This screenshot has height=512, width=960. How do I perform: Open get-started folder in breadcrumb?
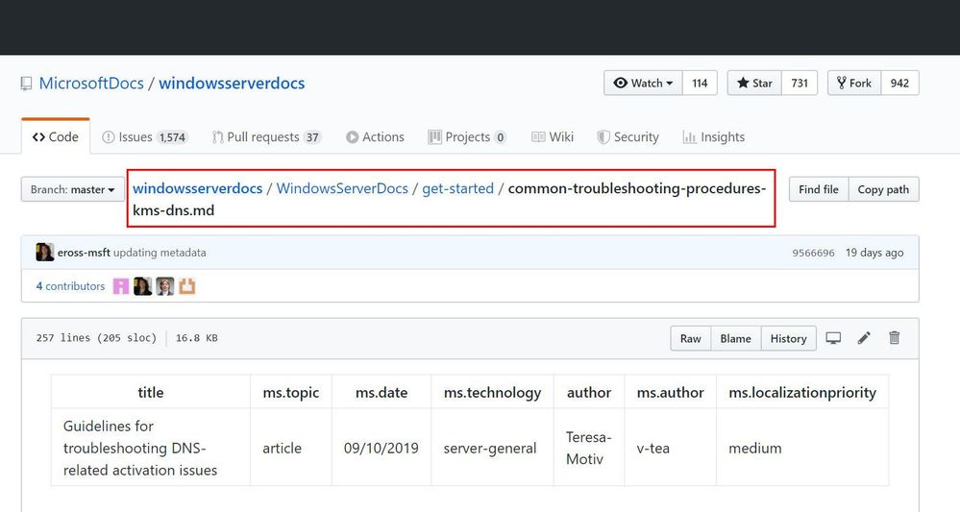(458, 188)
